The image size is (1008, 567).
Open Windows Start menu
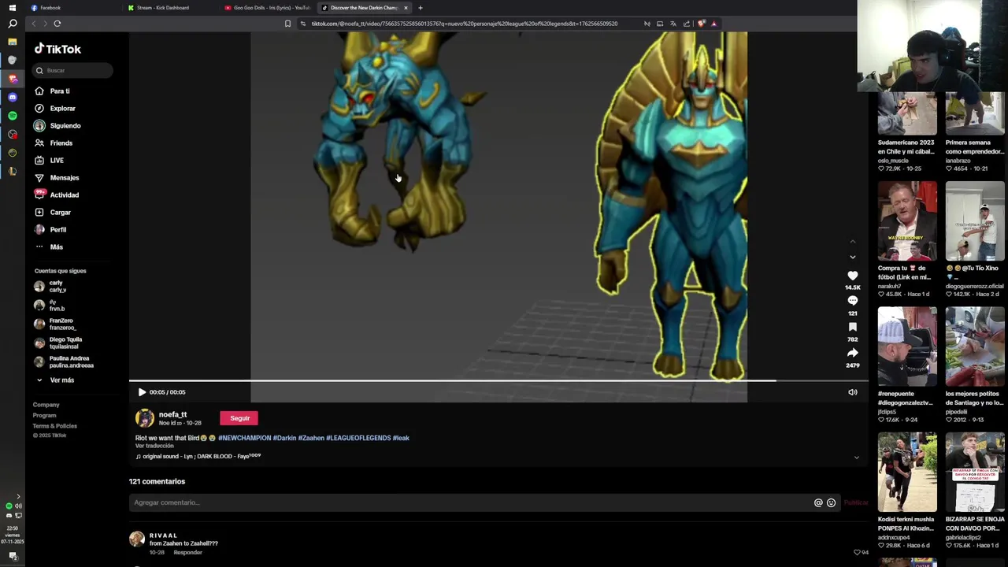(x=12, y=7)
